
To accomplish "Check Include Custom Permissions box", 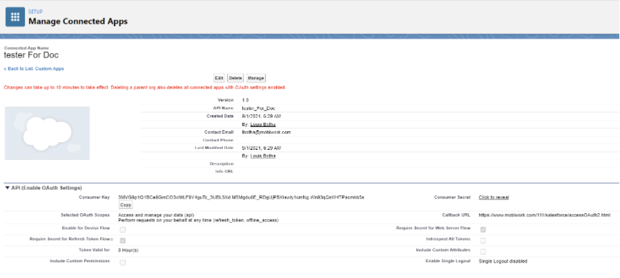I will [123, 262].
